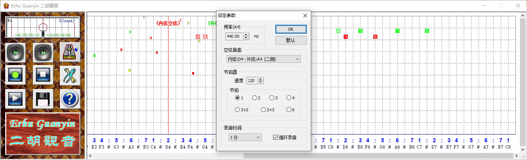Decrease A4 frequency with the down arrow

pos(246,38)
